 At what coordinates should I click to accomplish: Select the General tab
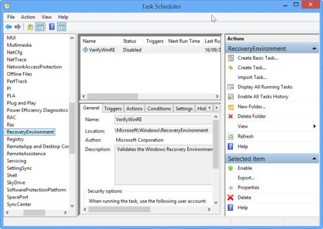[x=91, y=108]
